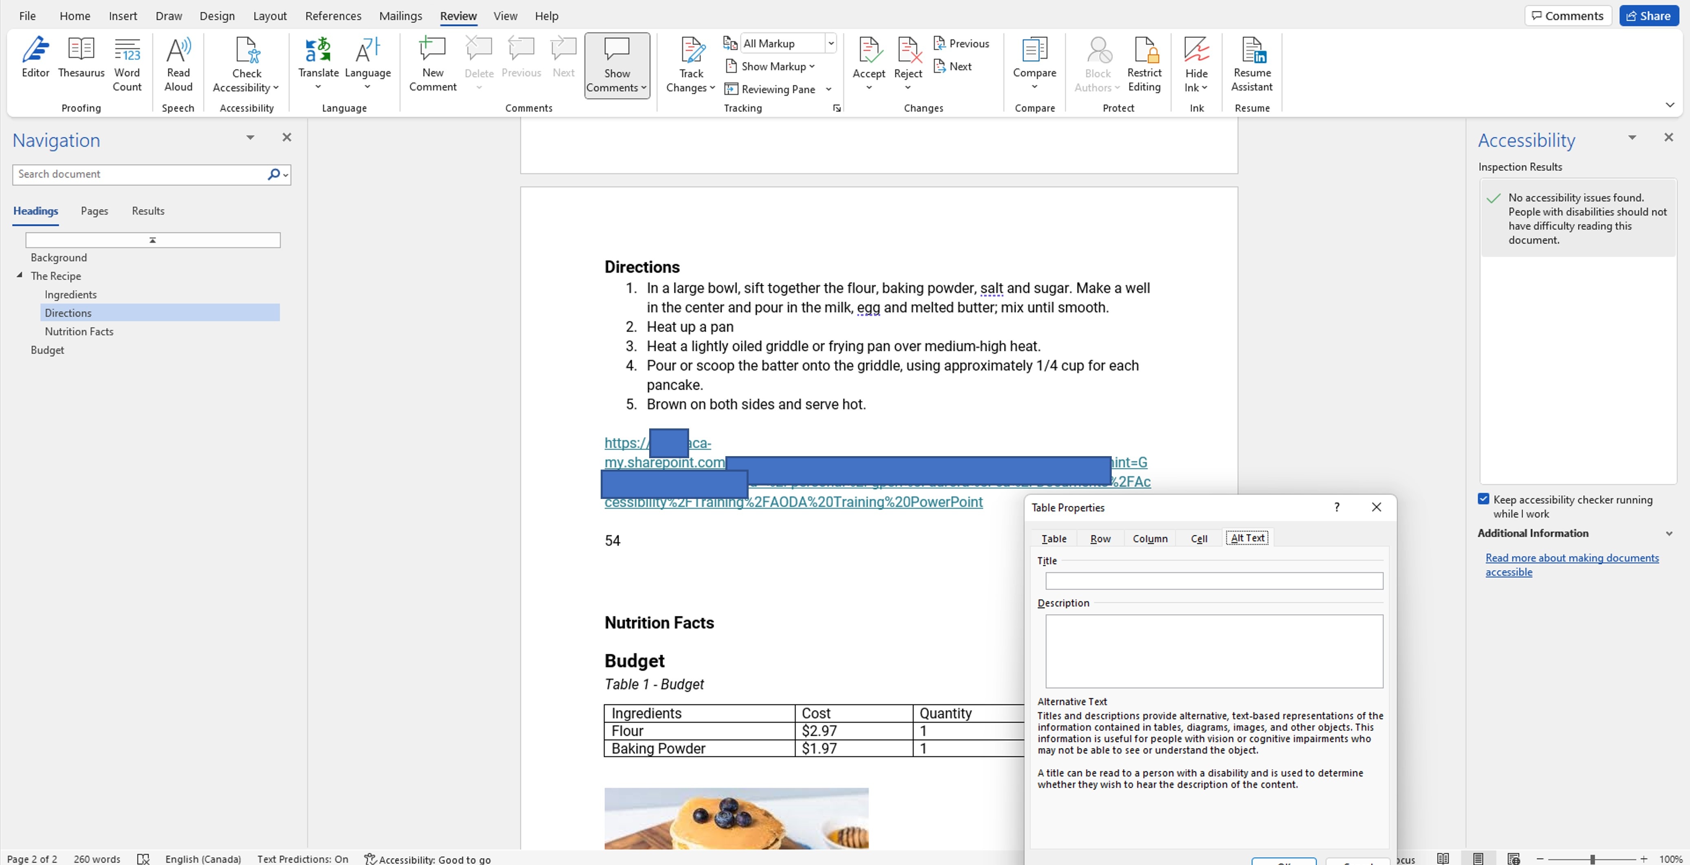Open Read more about making documents accessible link
Image resolution: width=1690 pixels, height=865 pixels.
point(1572,565)
